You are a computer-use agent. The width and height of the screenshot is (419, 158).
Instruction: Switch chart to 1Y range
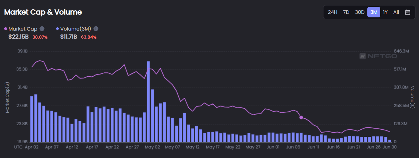(385, 12)
